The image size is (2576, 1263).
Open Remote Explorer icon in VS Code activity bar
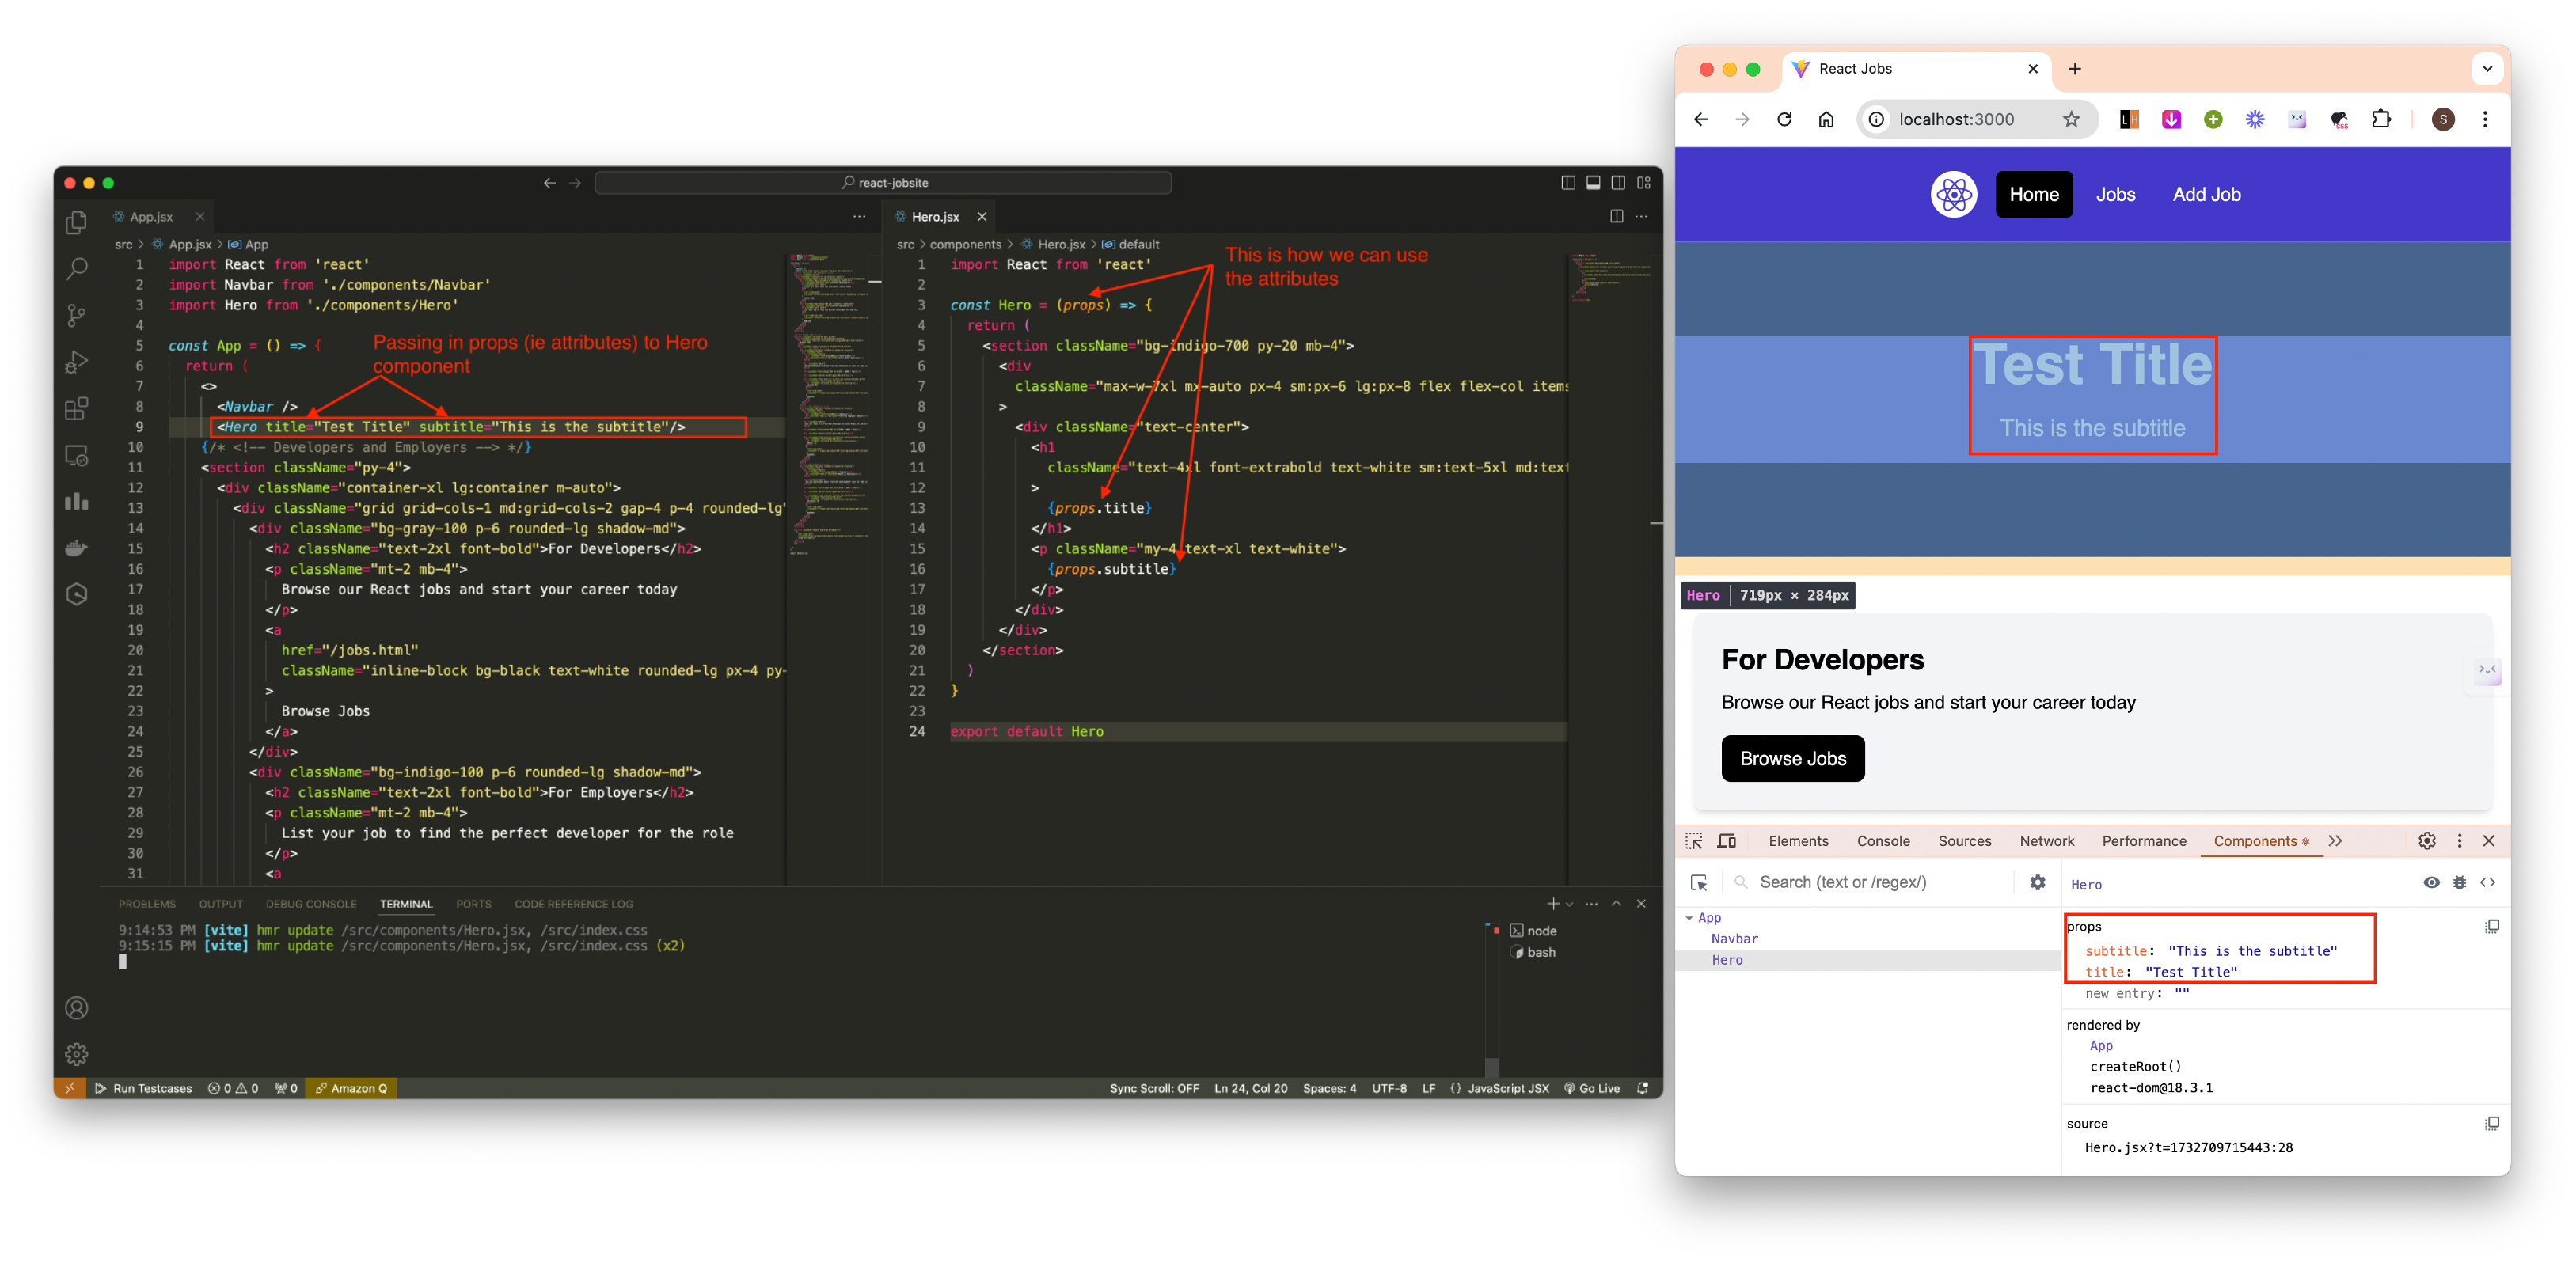pyautogui.click(x=76, y=455)
